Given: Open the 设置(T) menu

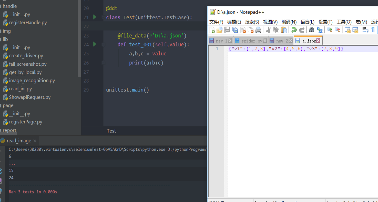Looking at the screenshot, I should tap(326, 22).
